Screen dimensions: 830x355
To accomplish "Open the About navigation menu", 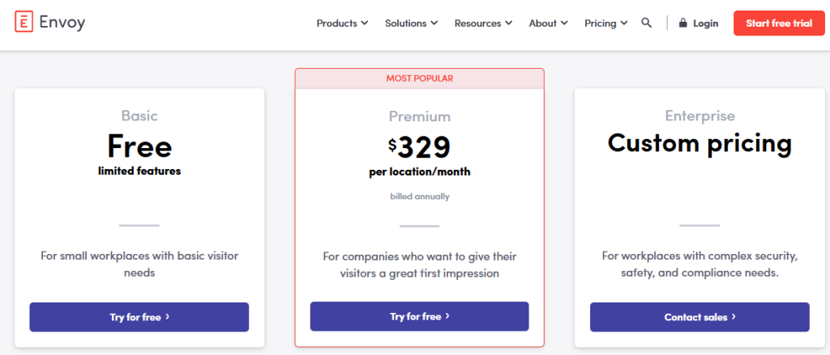I will tap(549, 23).
